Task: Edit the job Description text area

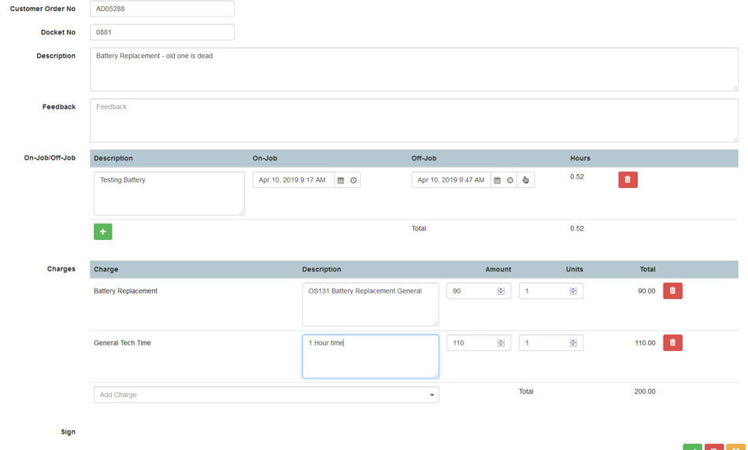Action: coord(413,69)
